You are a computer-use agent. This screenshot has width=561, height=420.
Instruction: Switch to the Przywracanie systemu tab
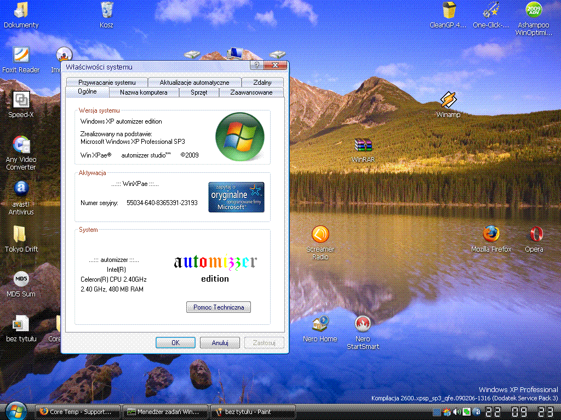107,83
